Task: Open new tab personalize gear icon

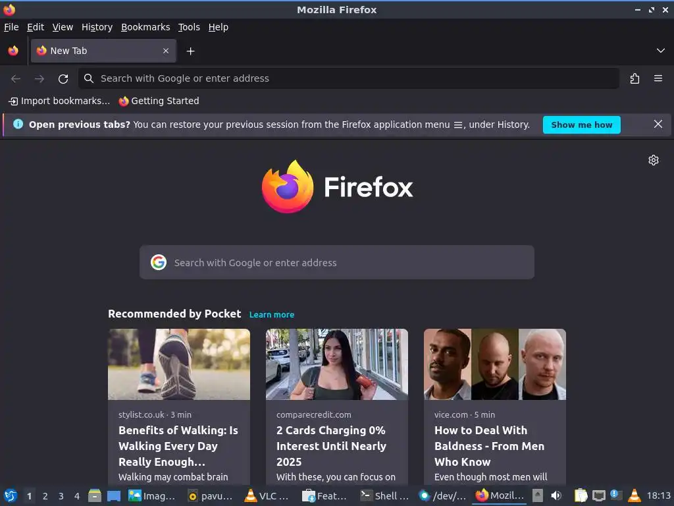Action: pyautogui.click(x=654, y=160)
